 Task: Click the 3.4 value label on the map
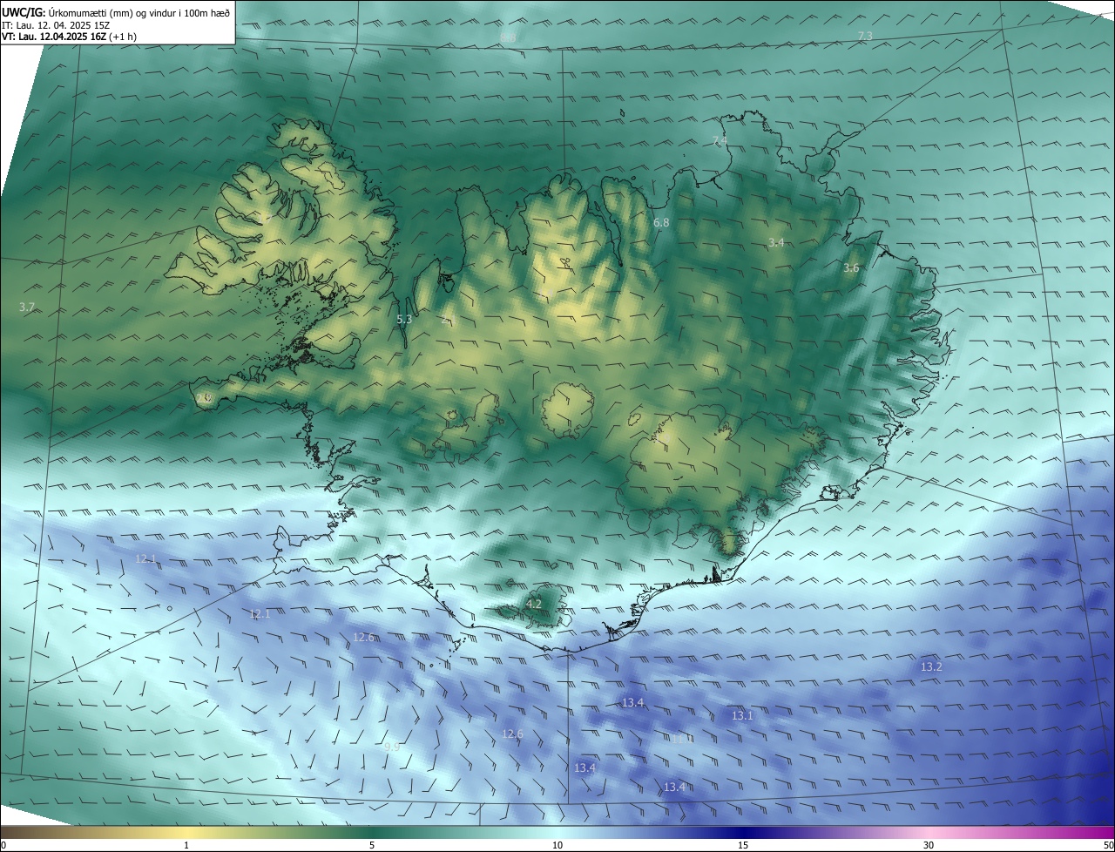(x=776, y=242)
